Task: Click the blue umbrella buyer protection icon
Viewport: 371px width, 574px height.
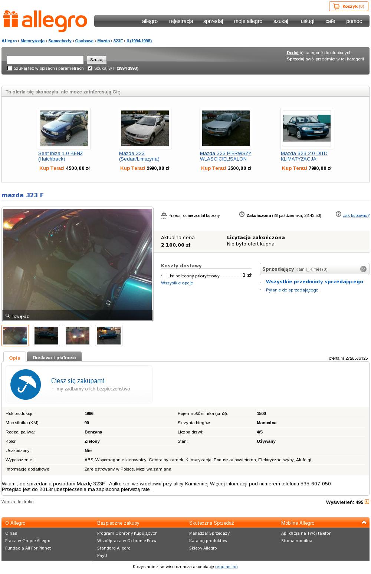Action: point(26,385)
